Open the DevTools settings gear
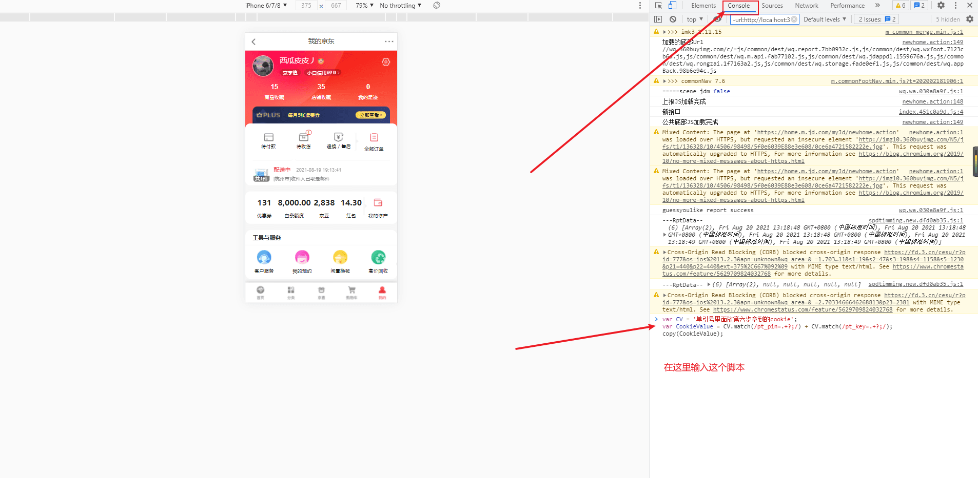The width and height of the screenshot is (978, 478). (941, 6)
